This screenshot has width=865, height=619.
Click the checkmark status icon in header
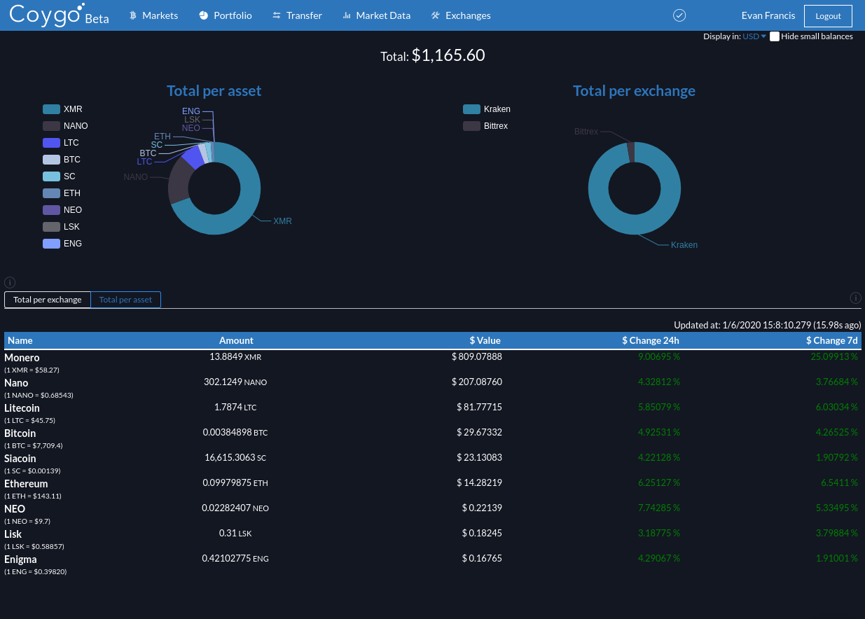(679, 15)
